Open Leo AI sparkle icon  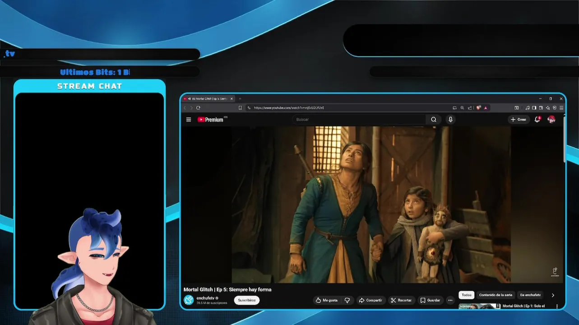pos(548,108)
